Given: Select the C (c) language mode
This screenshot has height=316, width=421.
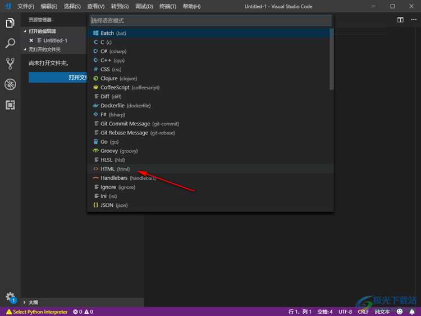Looking at the screenshot, I should [x=210, y=42].
